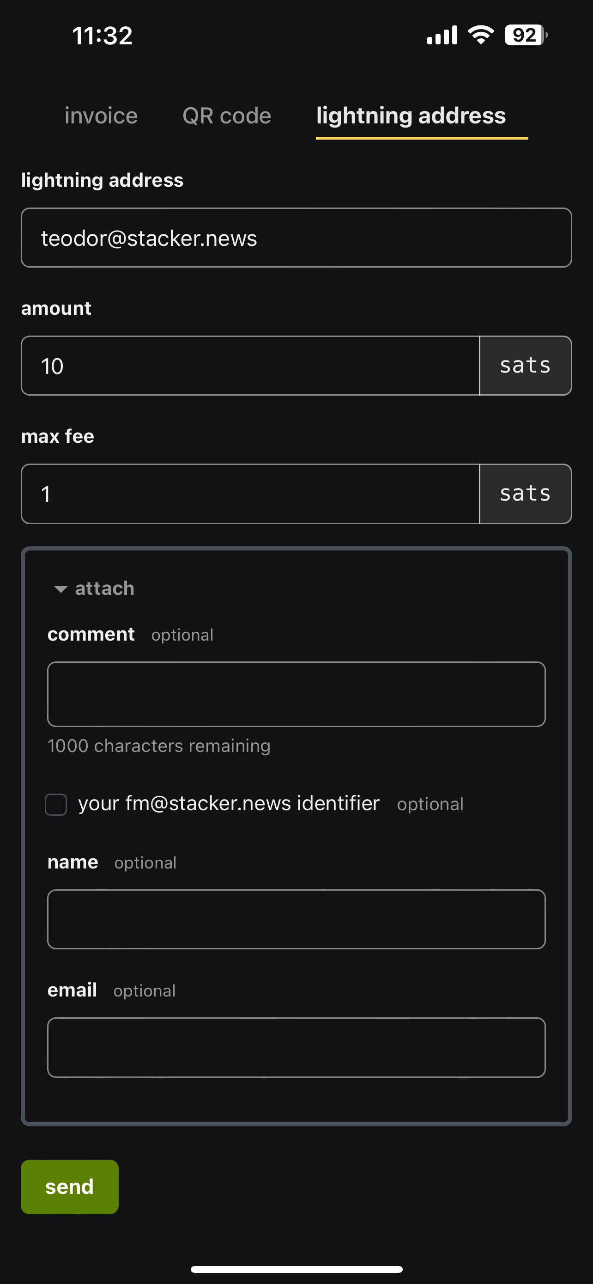Tap the 11:32 clock in status bar

[103, 36]
